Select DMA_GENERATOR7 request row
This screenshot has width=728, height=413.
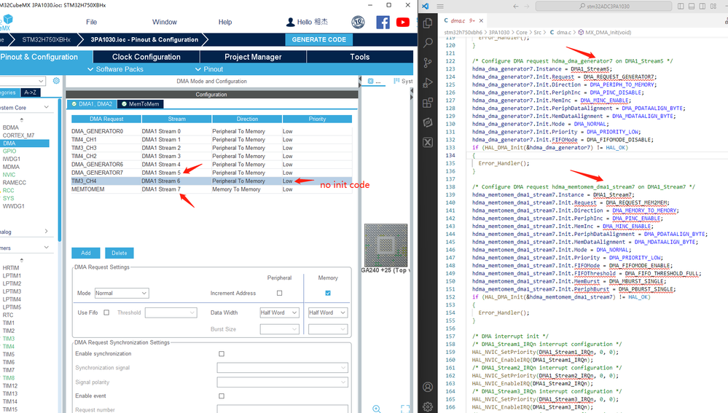pyautogui.click(x=211, y=173)
